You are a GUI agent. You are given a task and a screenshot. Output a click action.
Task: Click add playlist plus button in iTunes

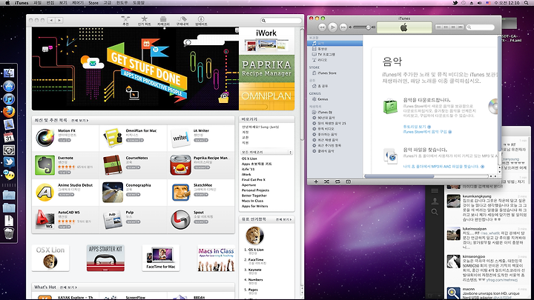pyautogui.click(x=316, y=181)
